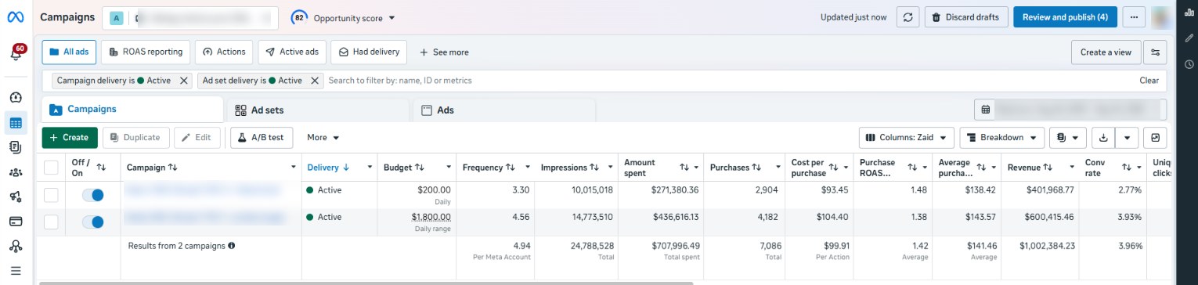The height and width of the screenshot is (285, 1198).
Task: Select the Campaigns table icon in sidebar
Action: pos(16,122)
